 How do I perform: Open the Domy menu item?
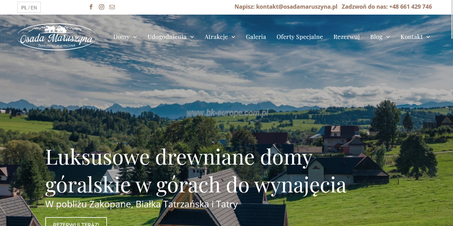tap(122, 37)
